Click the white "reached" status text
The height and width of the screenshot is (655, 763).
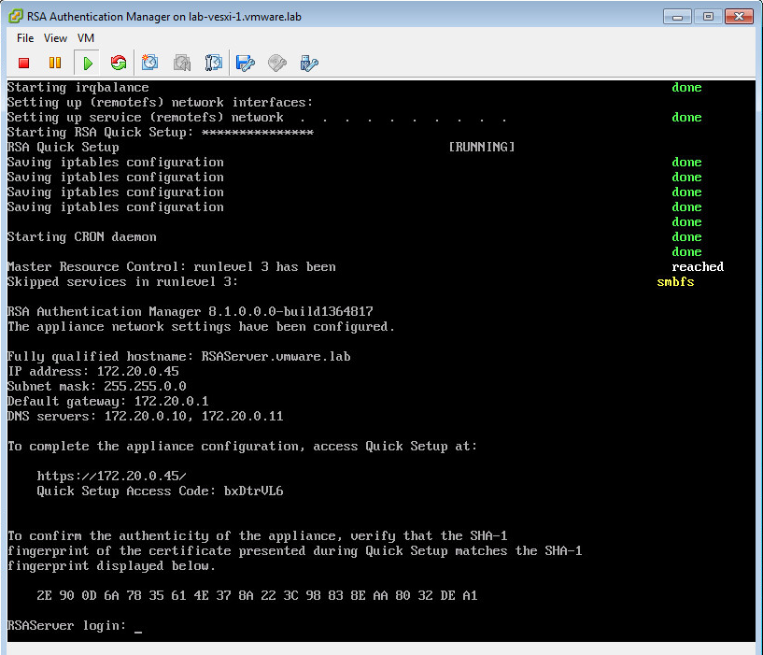coord(698,267)
